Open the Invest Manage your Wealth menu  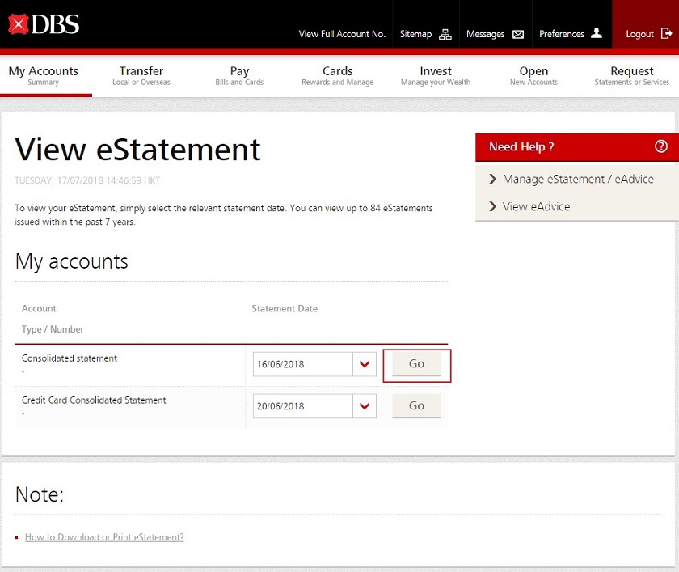436,75
